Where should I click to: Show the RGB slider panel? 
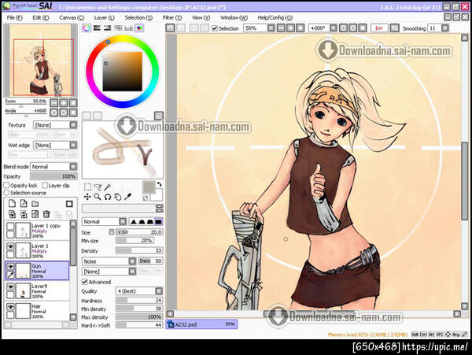click(x=97, y=28)
